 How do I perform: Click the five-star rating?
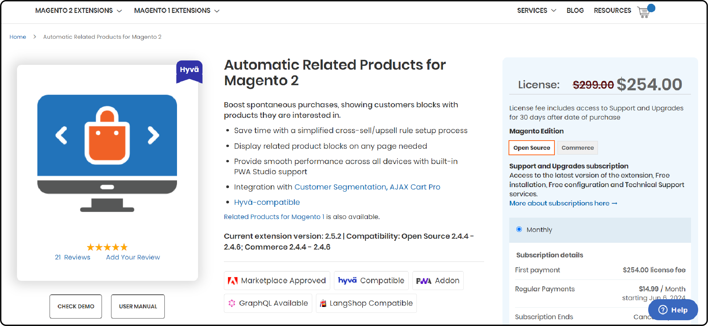pos(107,247)
